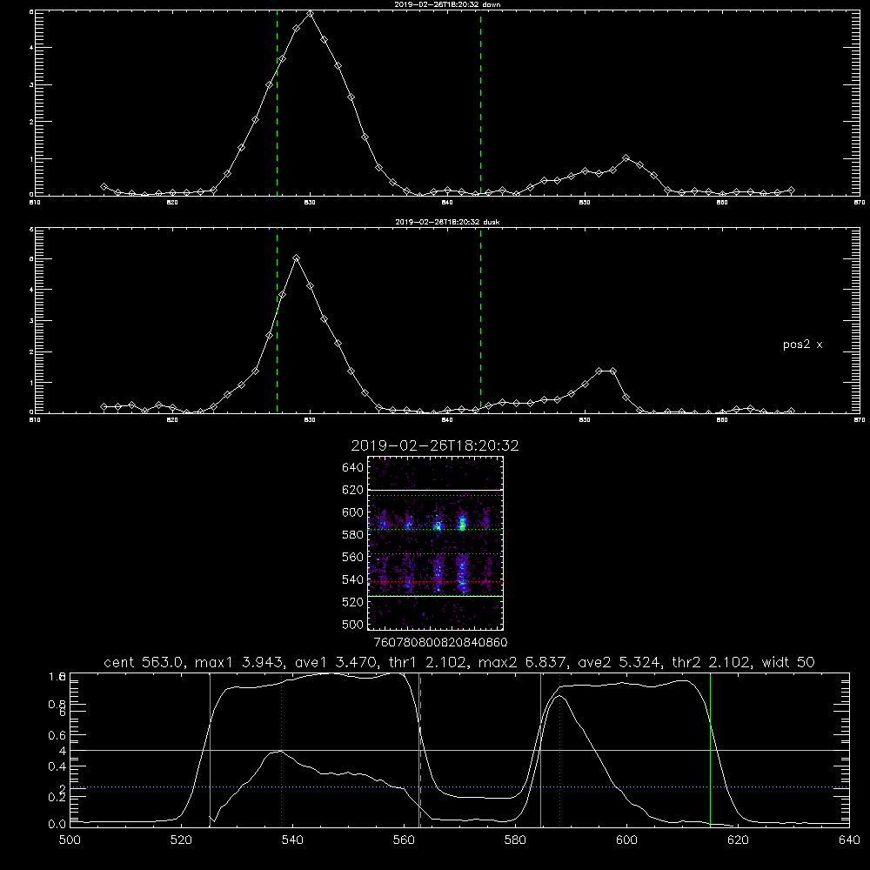Click the '2019-02-26T18:20:32 dawn' plot title
870x870 pixels.
[447, 4]
